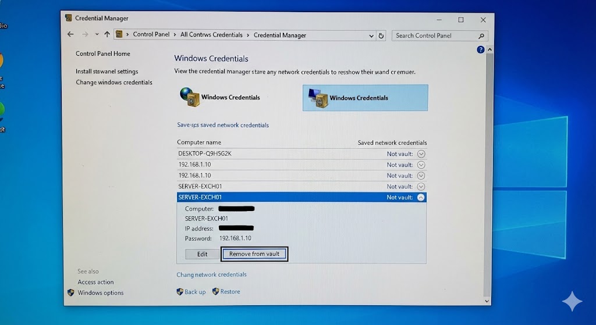
Task: Click Chang network credentials link
Action: click(x=211, y=274)
